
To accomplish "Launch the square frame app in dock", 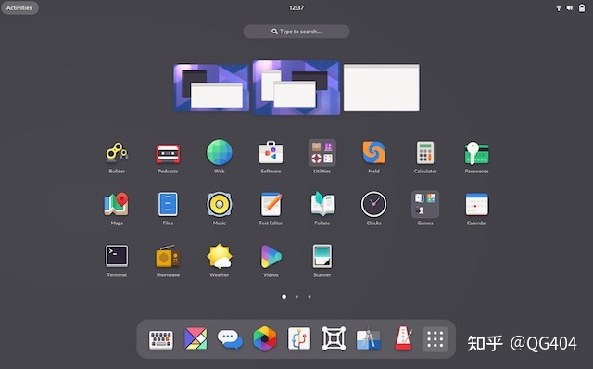I will pyautogui.click(x=334, y=338).
